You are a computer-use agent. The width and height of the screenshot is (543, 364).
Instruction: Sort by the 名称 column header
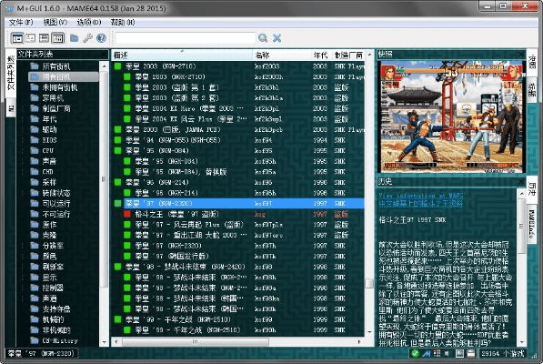(x=282, y=56)
